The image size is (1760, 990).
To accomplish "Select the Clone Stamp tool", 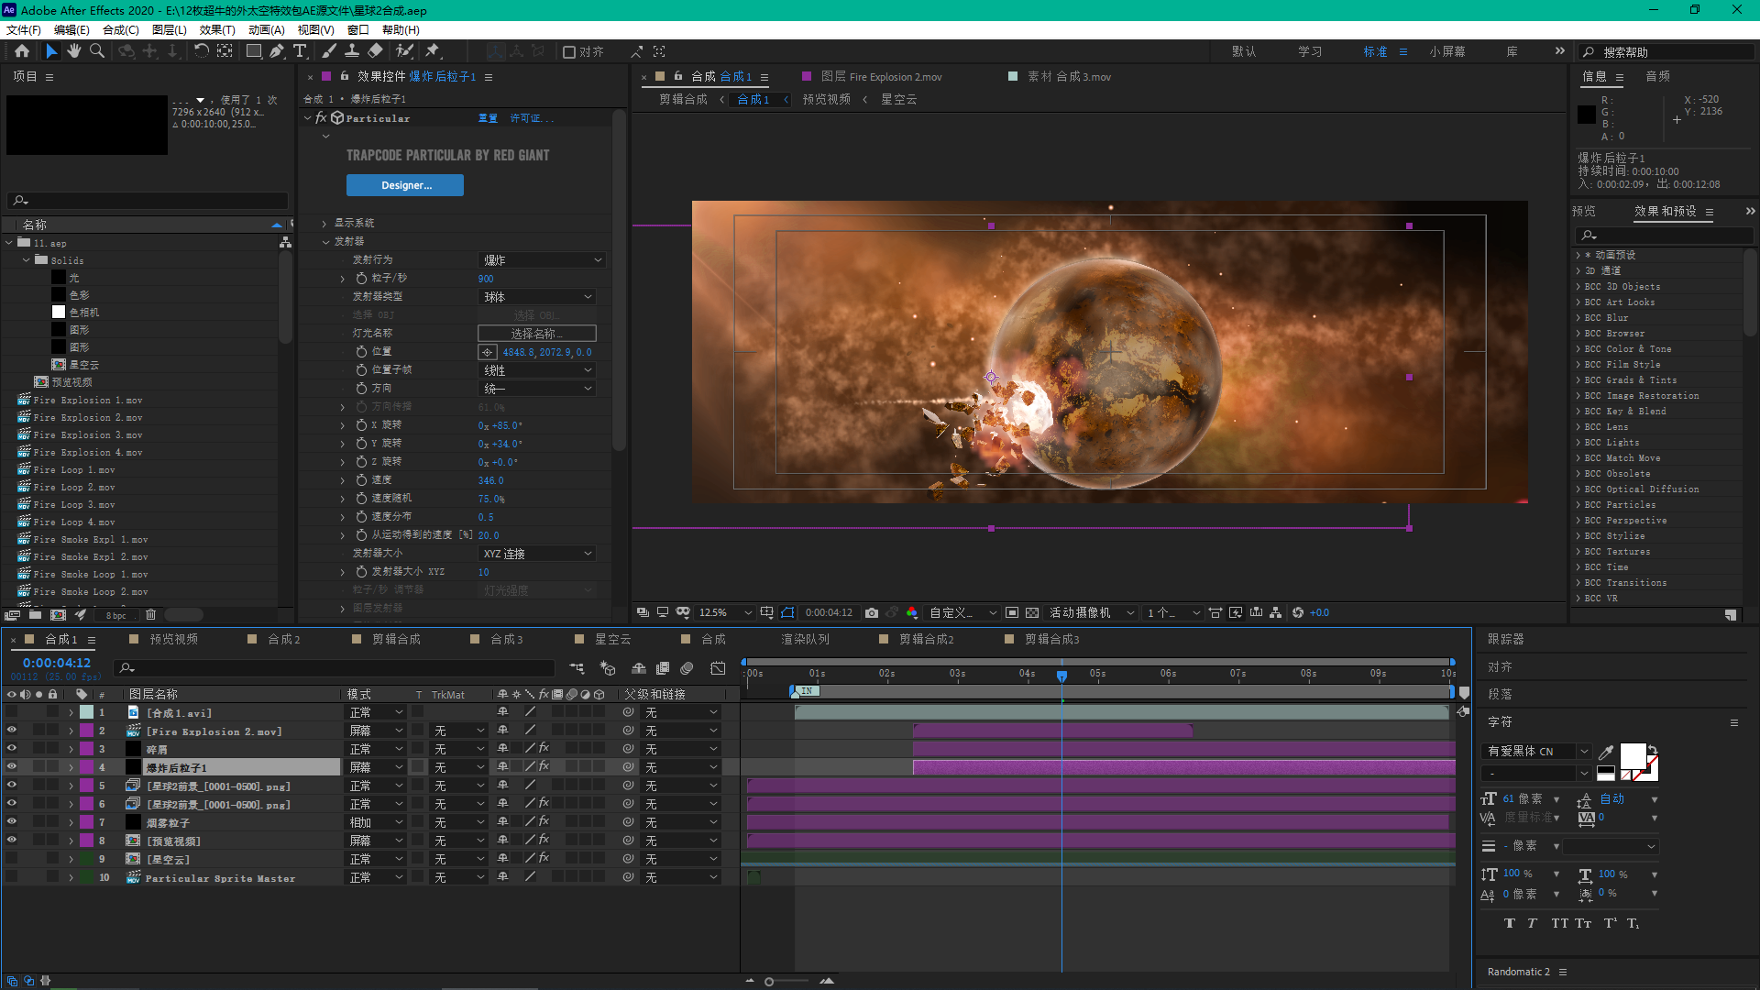I will [x=352, y=51].
